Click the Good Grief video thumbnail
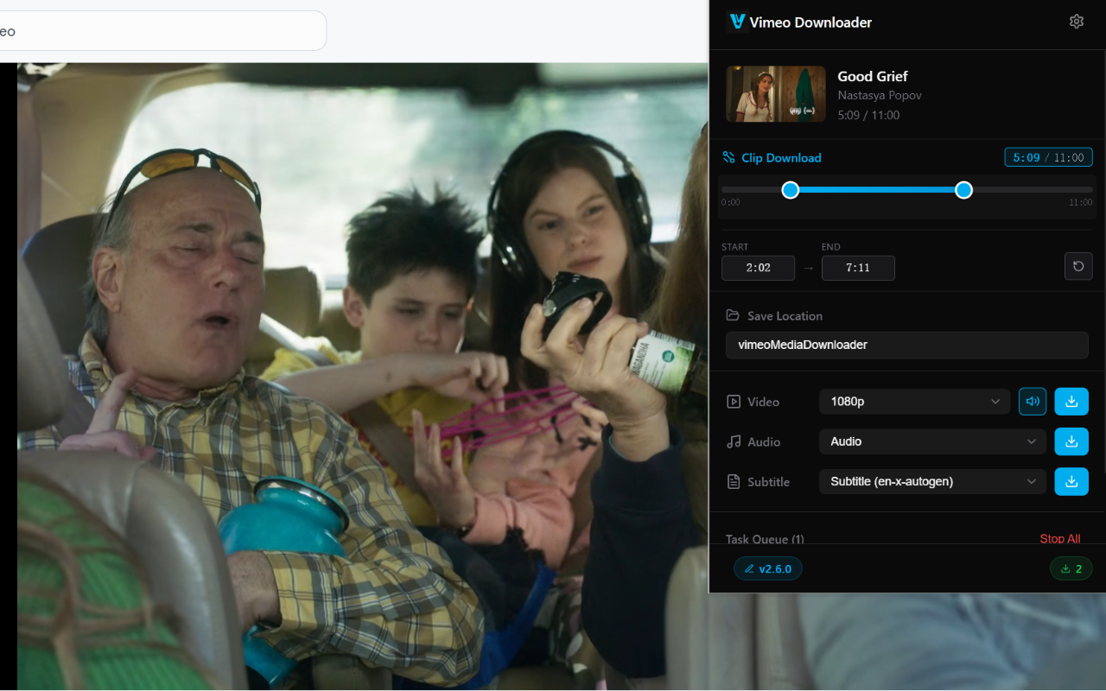This screenshot has width=1106, height=691. point(775,93)
